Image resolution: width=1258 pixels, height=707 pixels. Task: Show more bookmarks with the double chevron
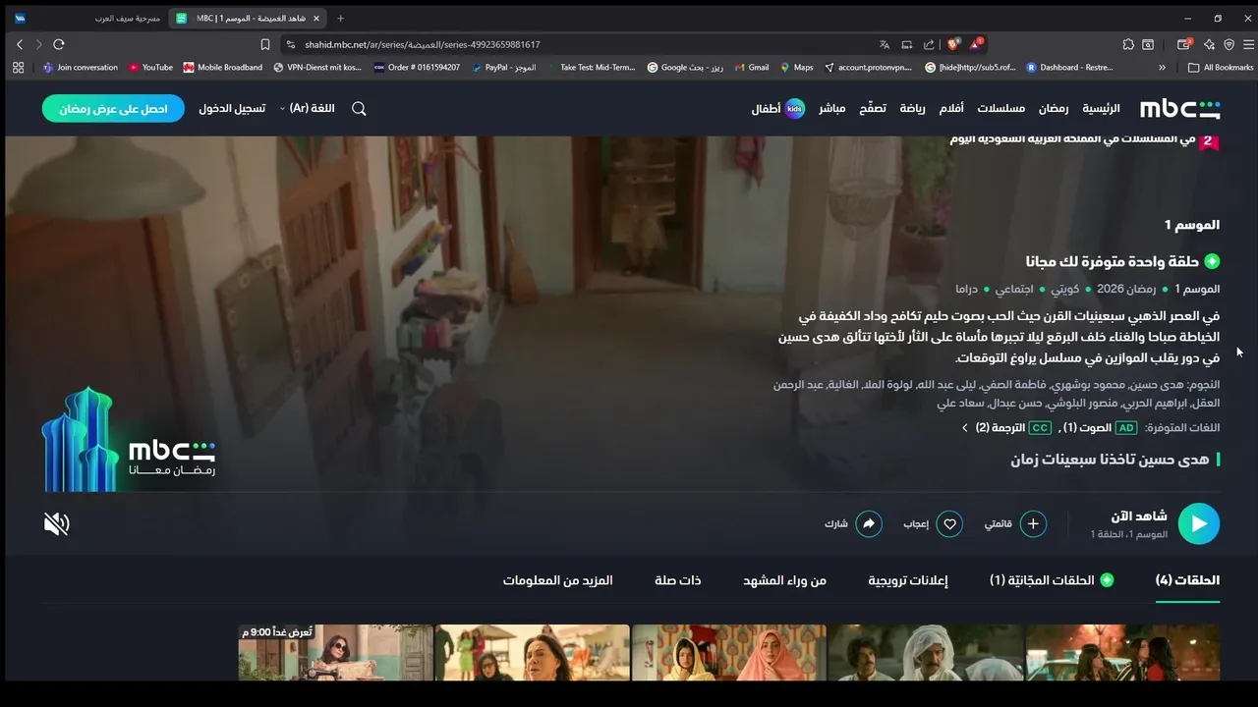1162,68
